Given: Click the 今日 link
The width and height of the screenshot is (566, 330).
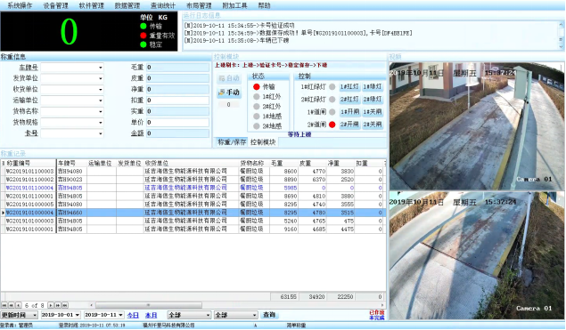Looking at the screenshot, I should pos(133,315).
